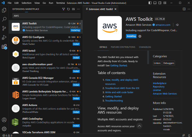Switch to the Feature Contributions tab
Image resolution: width=192 pixels, height=137 pixels.
coord(123,47)
